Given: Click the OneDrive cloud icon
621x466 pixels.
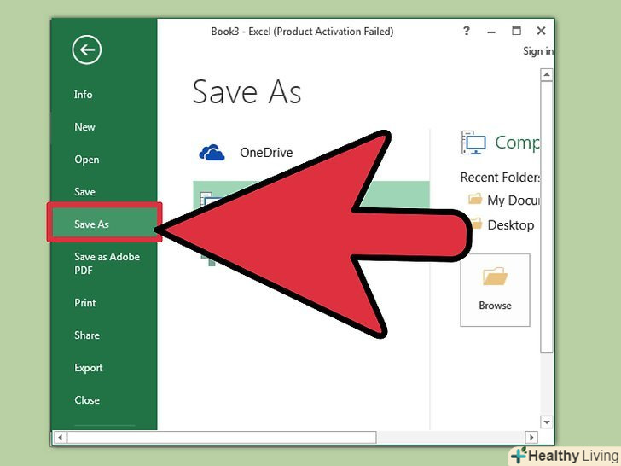Looking at the screenshot, I should click(x=212, y=153).
